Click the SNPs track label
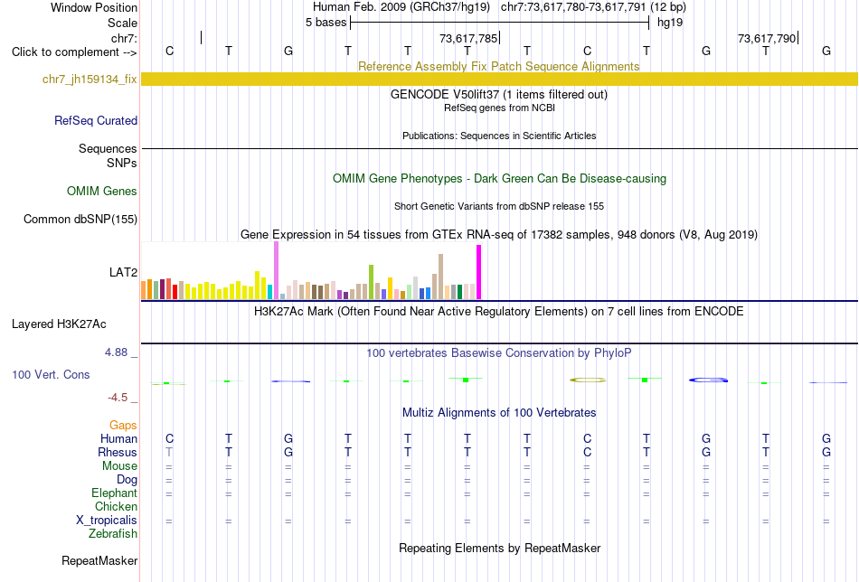This screenshot has height=582, width=859. [x=122, y=164]
